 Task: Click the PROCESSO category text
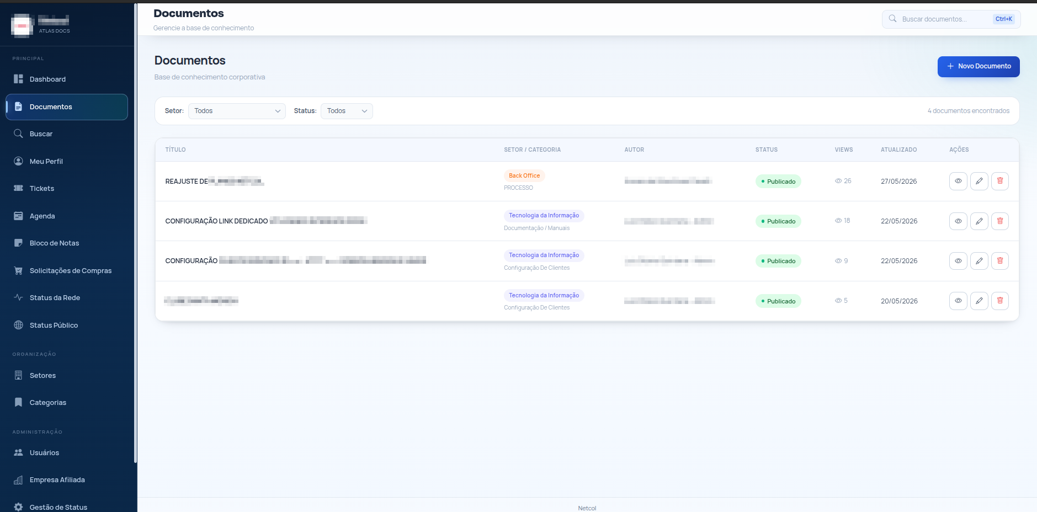coord(518,188)
